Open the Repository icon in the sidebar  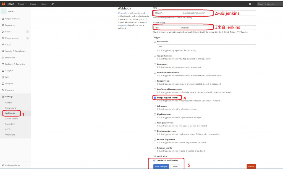tap(3, 25)
